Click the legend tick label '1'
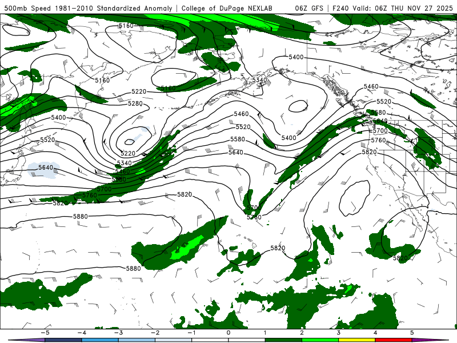457x343 pixels. tap(265, 333)
